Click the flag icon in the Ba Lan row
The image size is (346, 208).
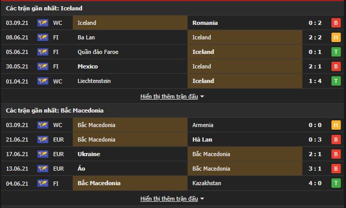tap(43, 37)
